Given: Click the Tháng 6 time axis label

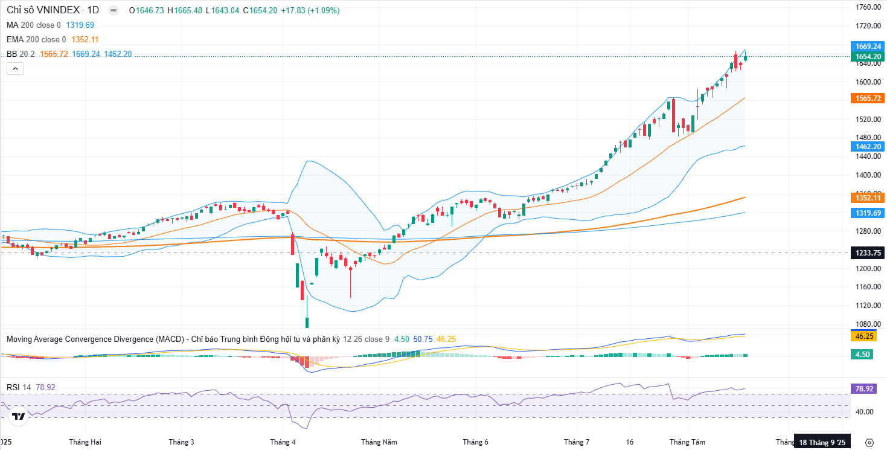Looking at the screenshot, I should click(x=475, y=442).
